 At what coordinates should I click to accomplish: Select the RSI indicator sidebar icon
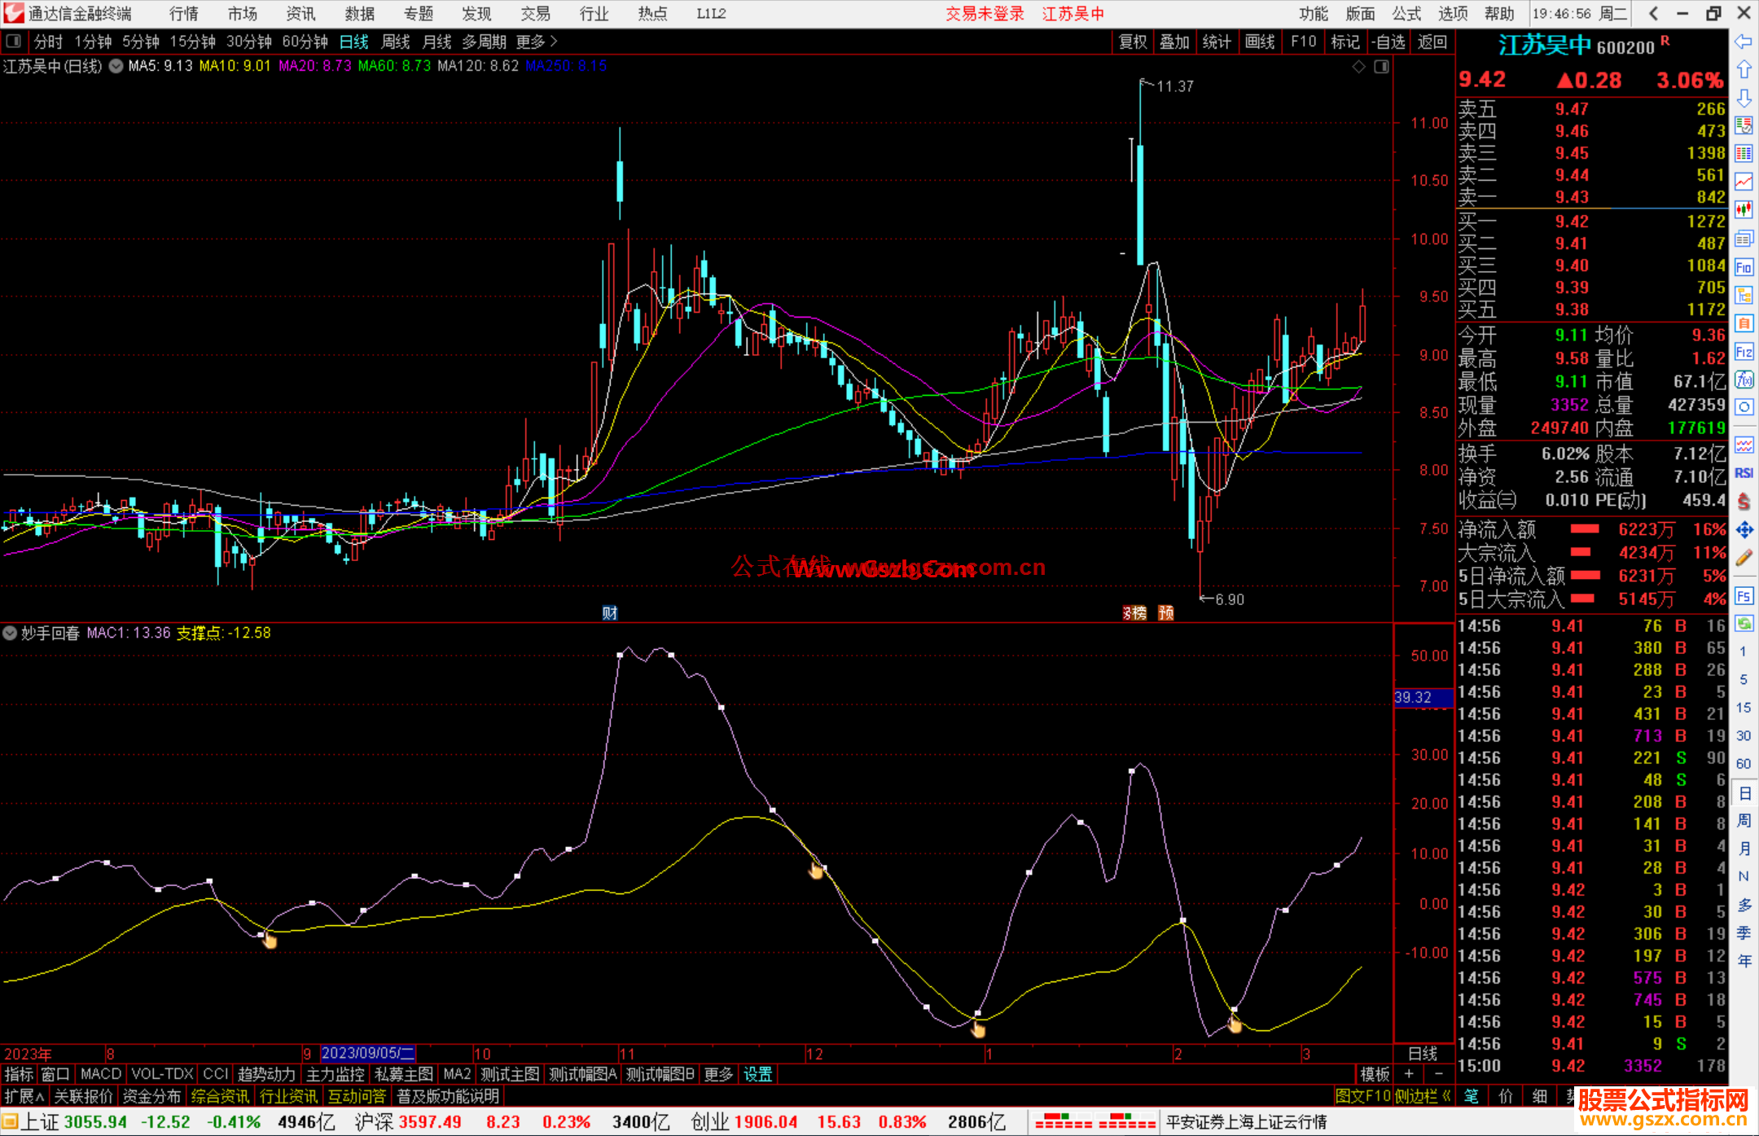coord(1744,473)
